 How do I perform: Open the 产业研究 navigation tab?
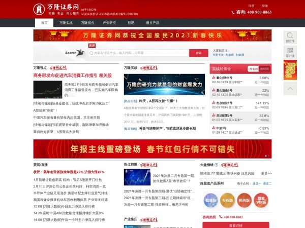click(109, 23)
